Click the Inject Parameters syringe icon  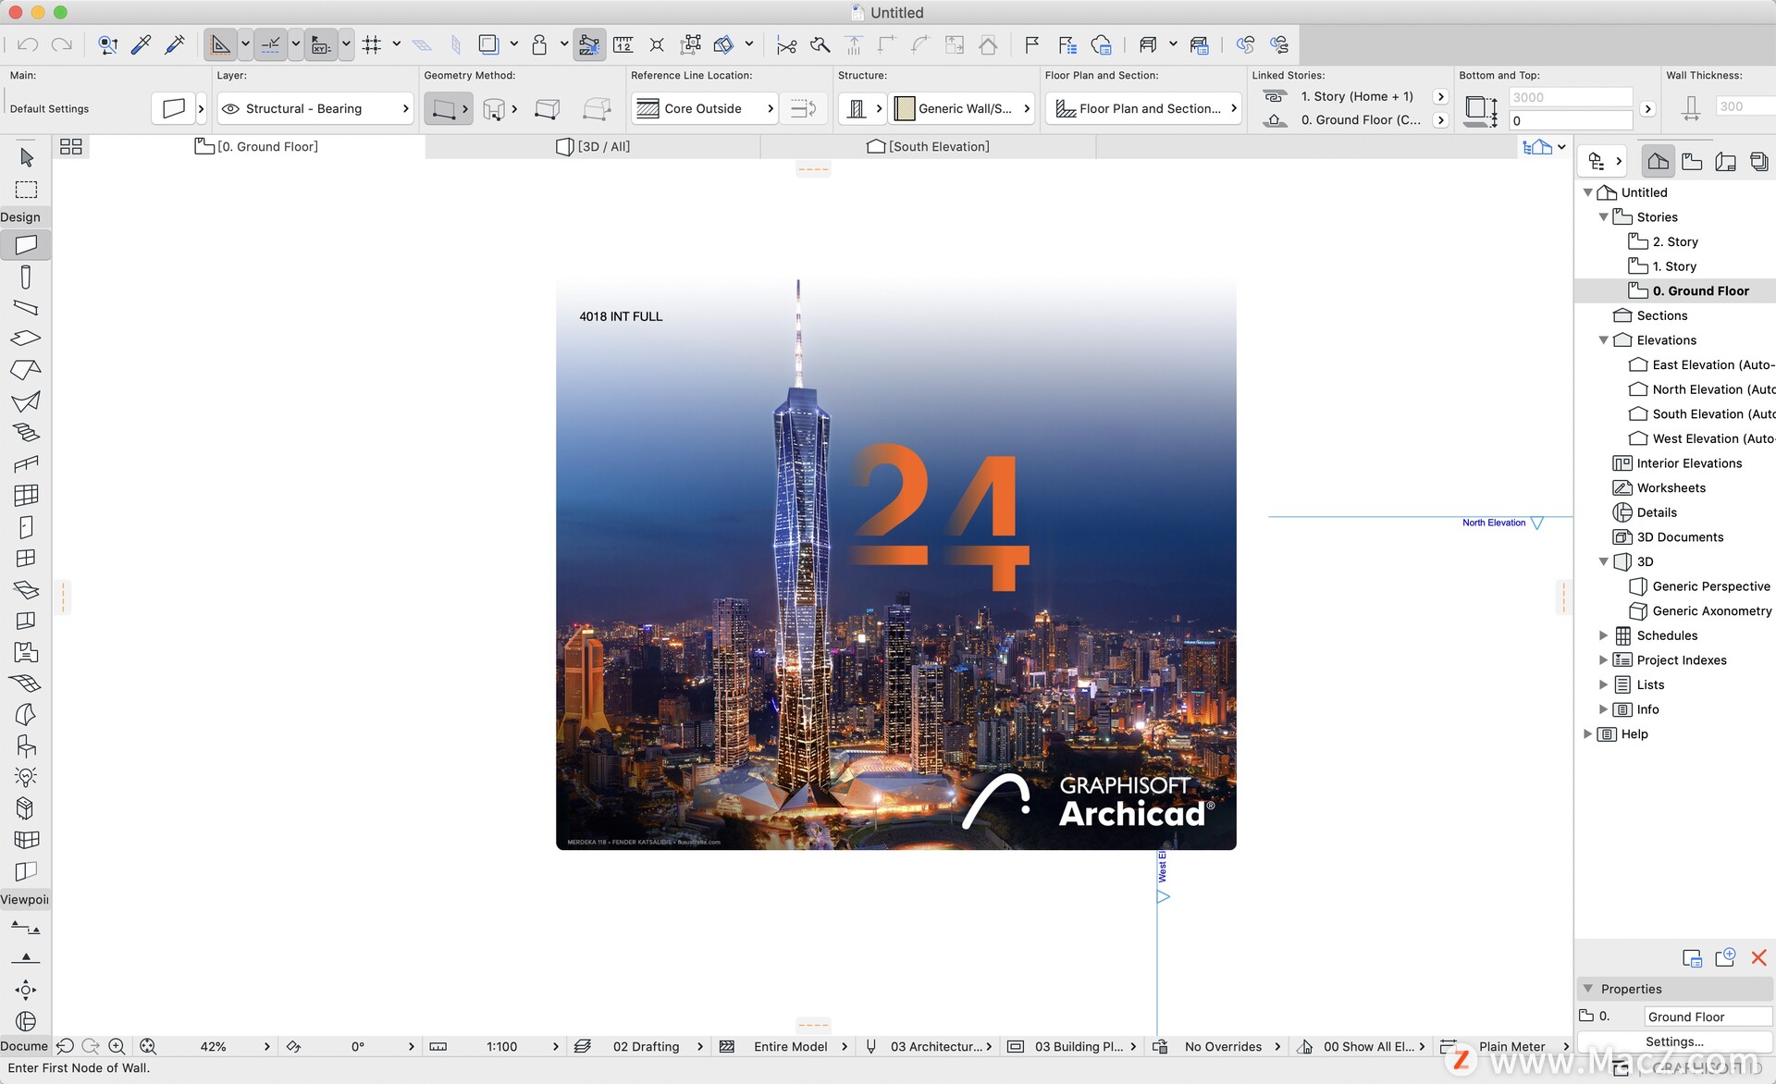(x=174, y=44)
